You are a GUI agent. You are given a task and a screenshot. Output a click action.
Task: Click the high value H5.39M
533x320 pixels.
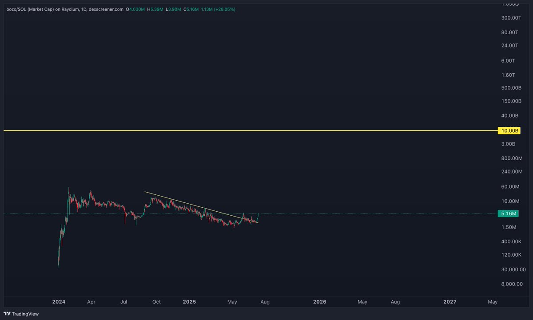pos(155,9)
